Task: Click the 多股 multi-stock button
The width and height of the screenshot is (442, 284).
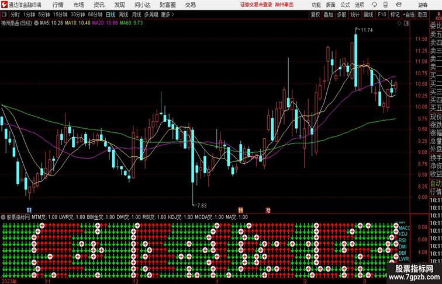Action: (341, 15)
